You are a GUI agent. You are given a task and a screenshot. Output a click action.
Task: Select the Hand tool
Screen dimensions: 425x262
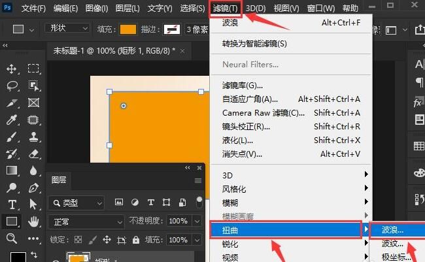click(x=33, y=221)
